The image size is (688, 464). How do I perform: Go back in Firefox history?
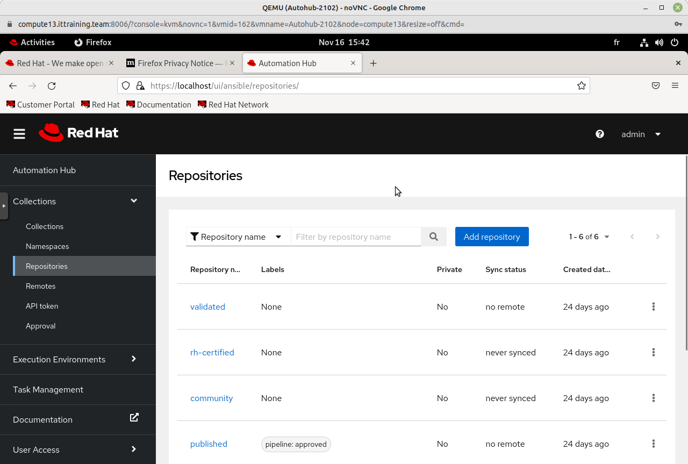coord(13,85)
